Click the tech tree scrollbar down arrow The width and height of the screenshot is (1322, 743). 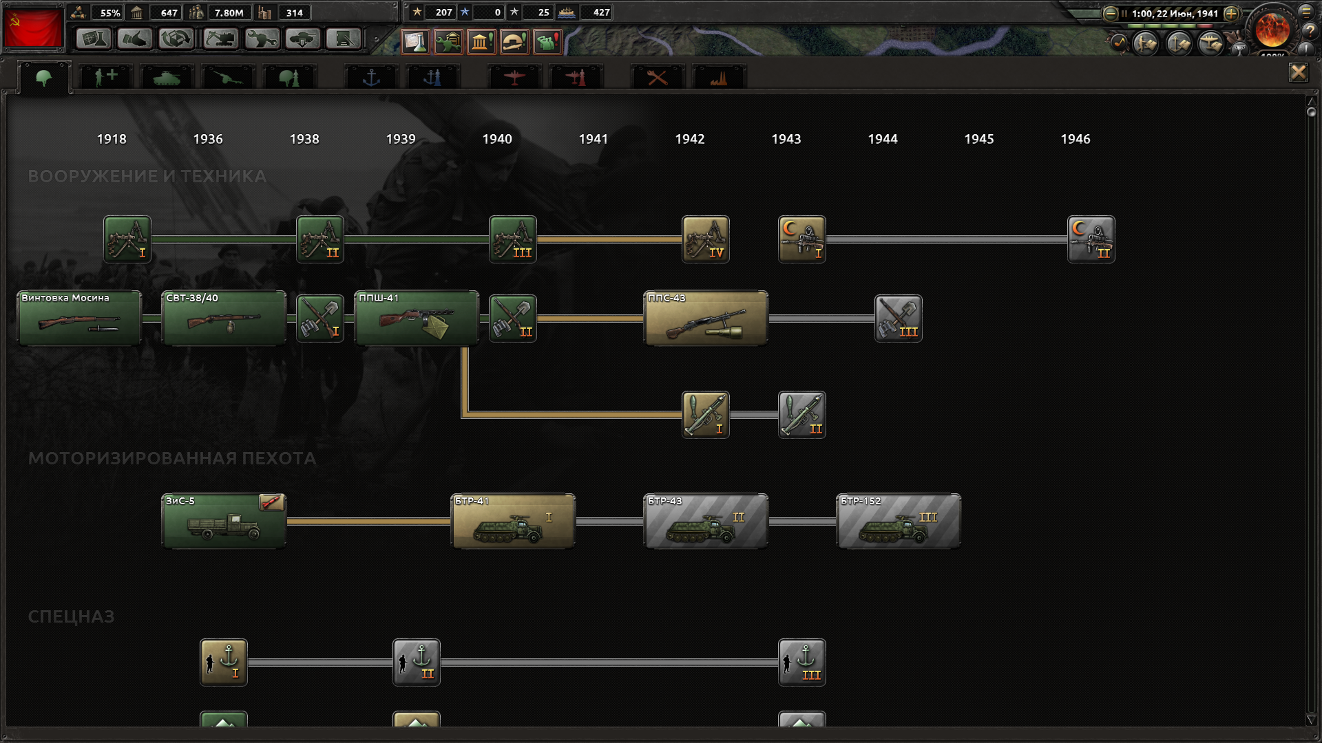[x=1311, y=720]
